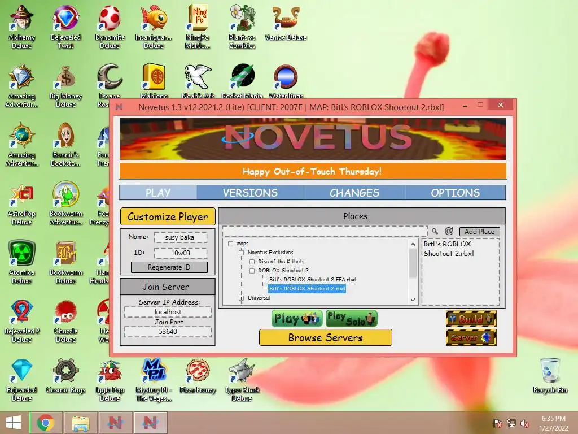Collapse the maps tree node
This screenshot has height=434, width=578.
(x=231, y=244)
